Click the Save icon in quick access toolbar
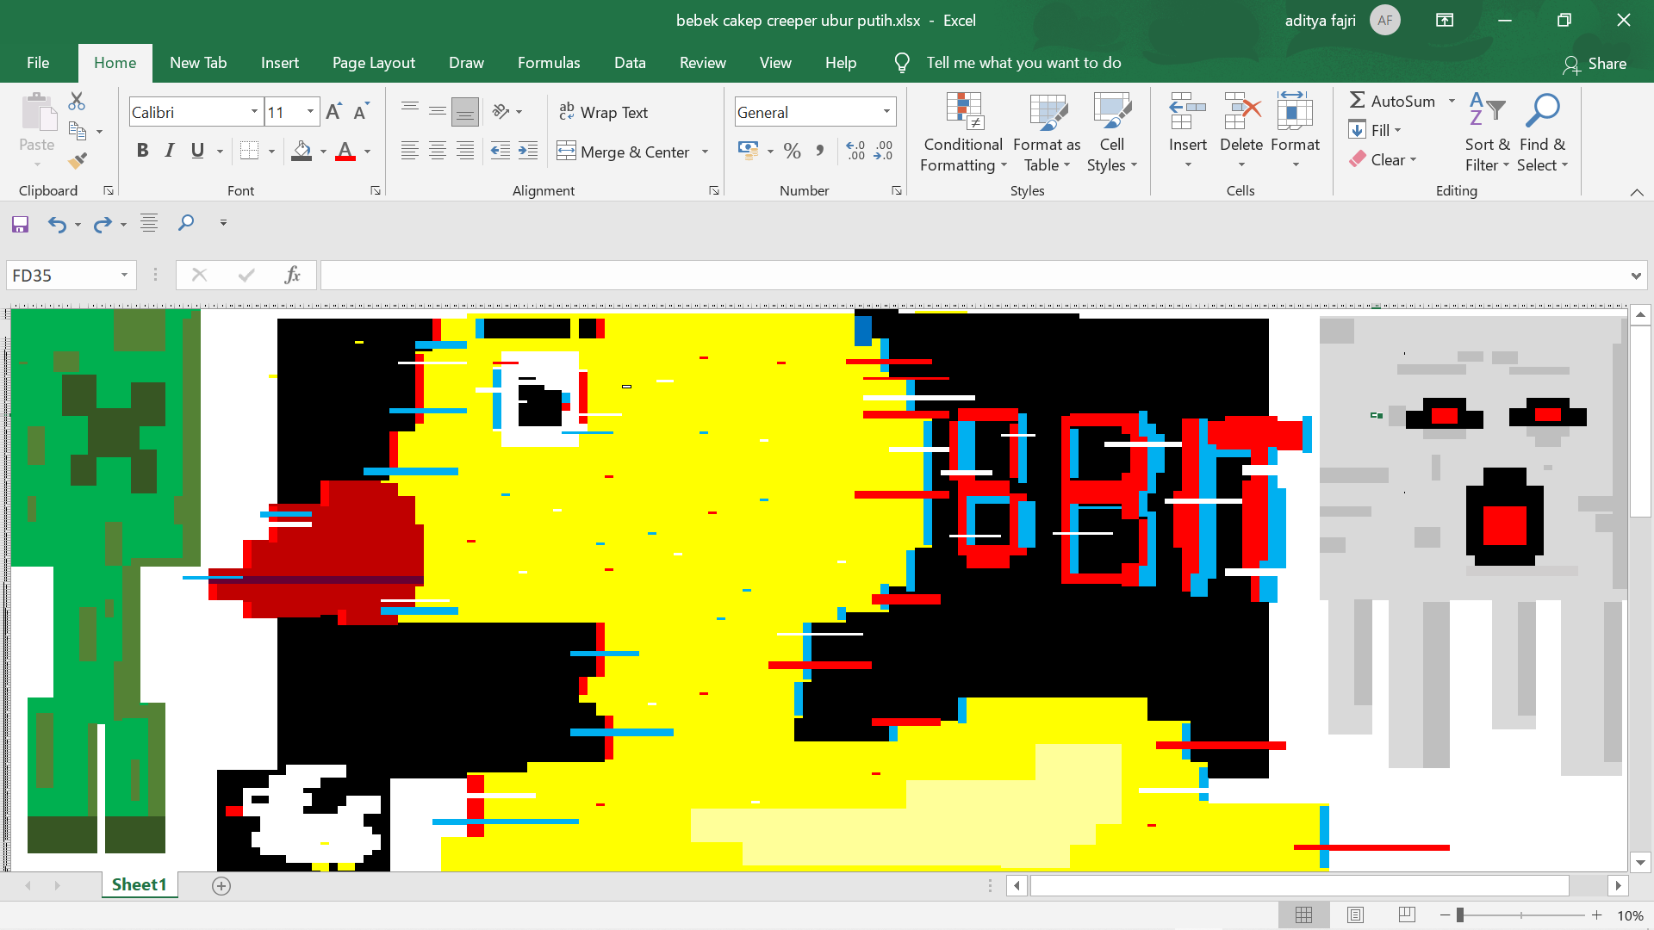The image size is (1654, 930). 20,224
